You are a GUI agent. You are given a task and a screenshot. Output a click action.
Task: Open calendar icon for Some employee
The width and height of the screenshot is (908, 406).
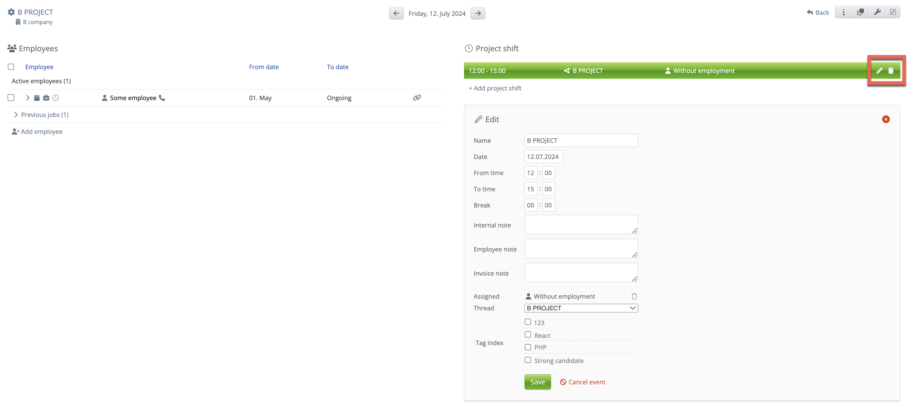point(37,98)
